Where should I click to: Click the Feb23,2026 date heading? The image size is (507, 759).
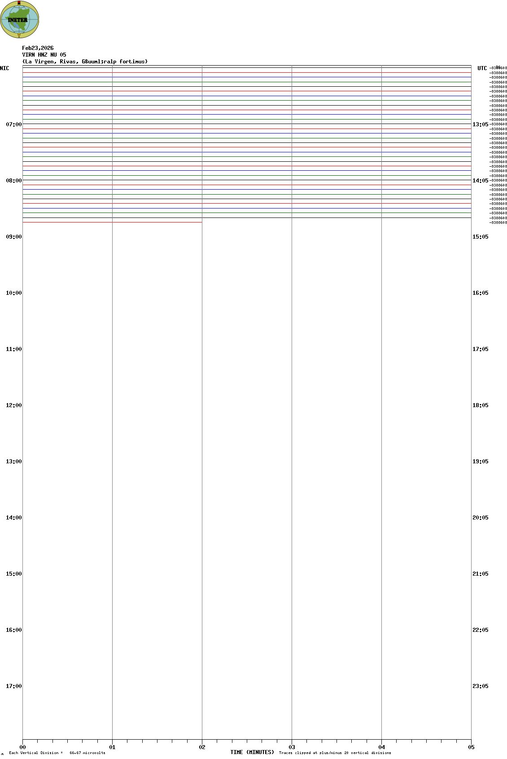(38, 48)
